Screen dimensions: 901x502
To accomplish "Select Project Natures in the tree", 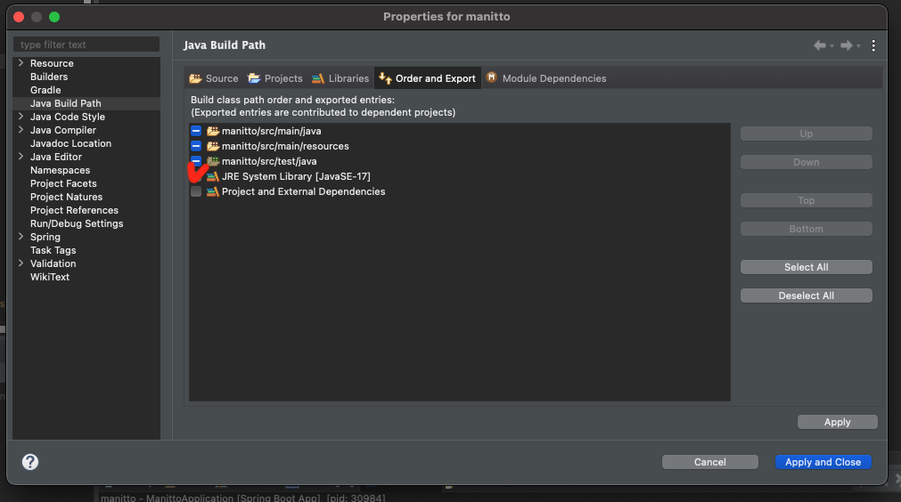I will (66, 197).
